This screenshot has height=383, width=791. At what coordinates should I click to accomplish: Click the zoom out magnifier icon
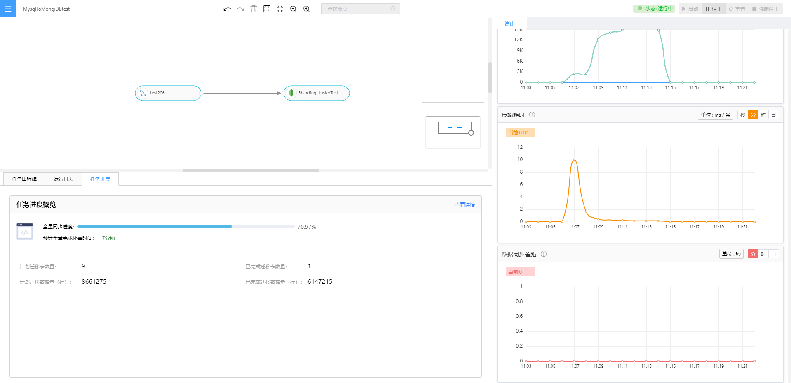(293, 9)
